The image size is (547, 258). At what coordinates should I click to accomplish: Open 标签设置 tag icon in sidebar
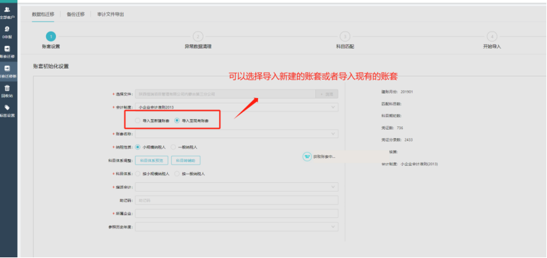pos(7,111)
